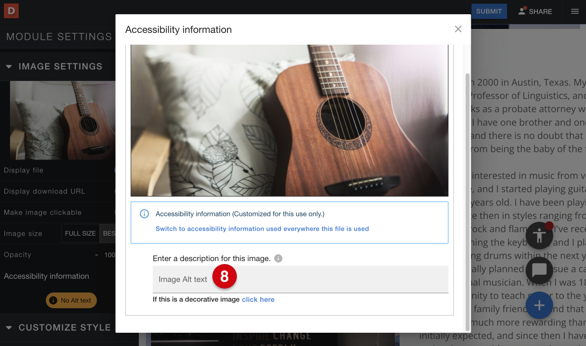Open the accessibility figure floating button
Image resolution: width=586 pixels, height=346 pixels.
pos(539,235)
